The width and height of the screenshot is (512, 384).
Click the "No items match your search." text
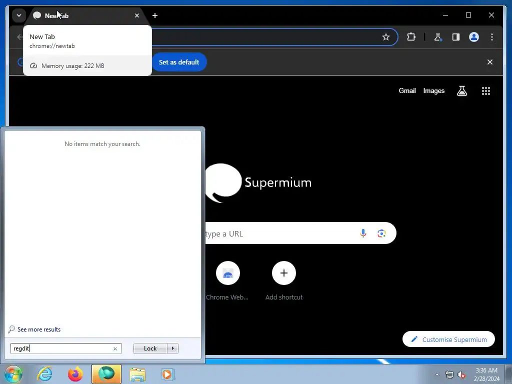coord(102,143)
